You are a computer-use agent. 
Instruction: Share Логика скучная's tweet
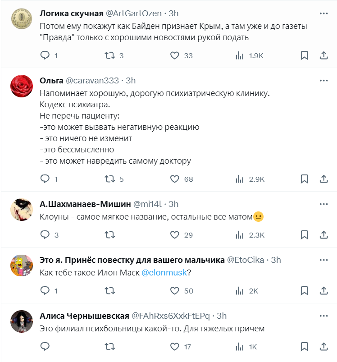click(x=323, y=55)
